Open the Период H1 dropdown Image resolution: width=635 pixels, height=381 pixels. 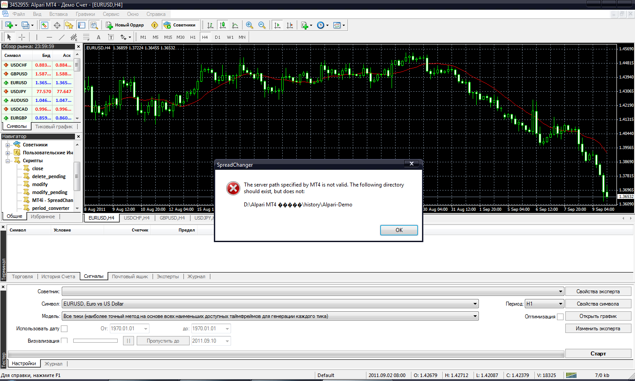click(560, 304)
